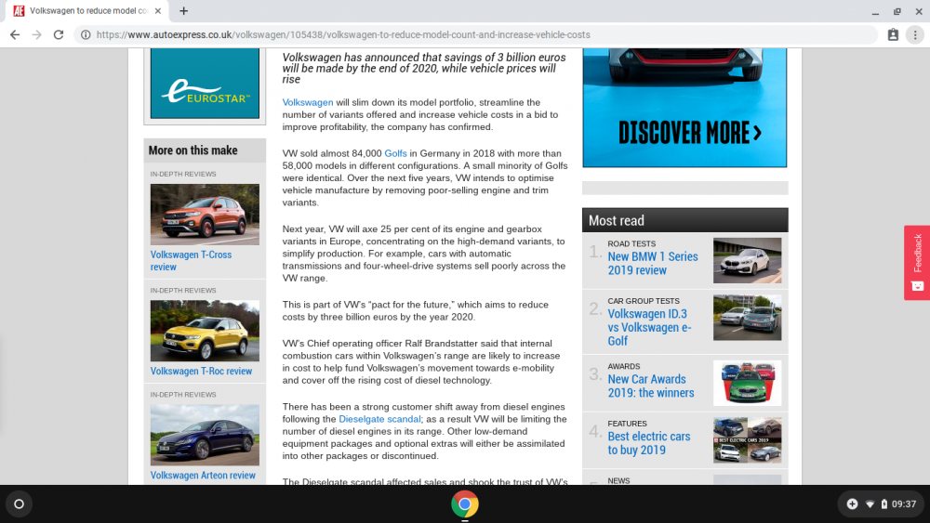Open New Car Awards 2019 winners link
Viewport: 930px width, 523px height.
(x=651, y=386)
